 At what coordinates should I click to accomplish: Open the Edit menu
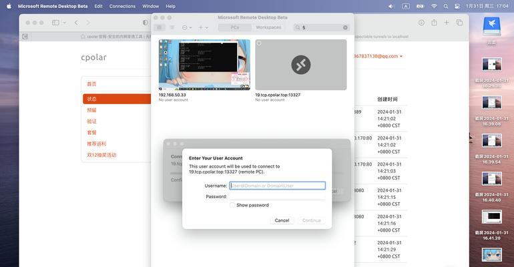[98, 6]
